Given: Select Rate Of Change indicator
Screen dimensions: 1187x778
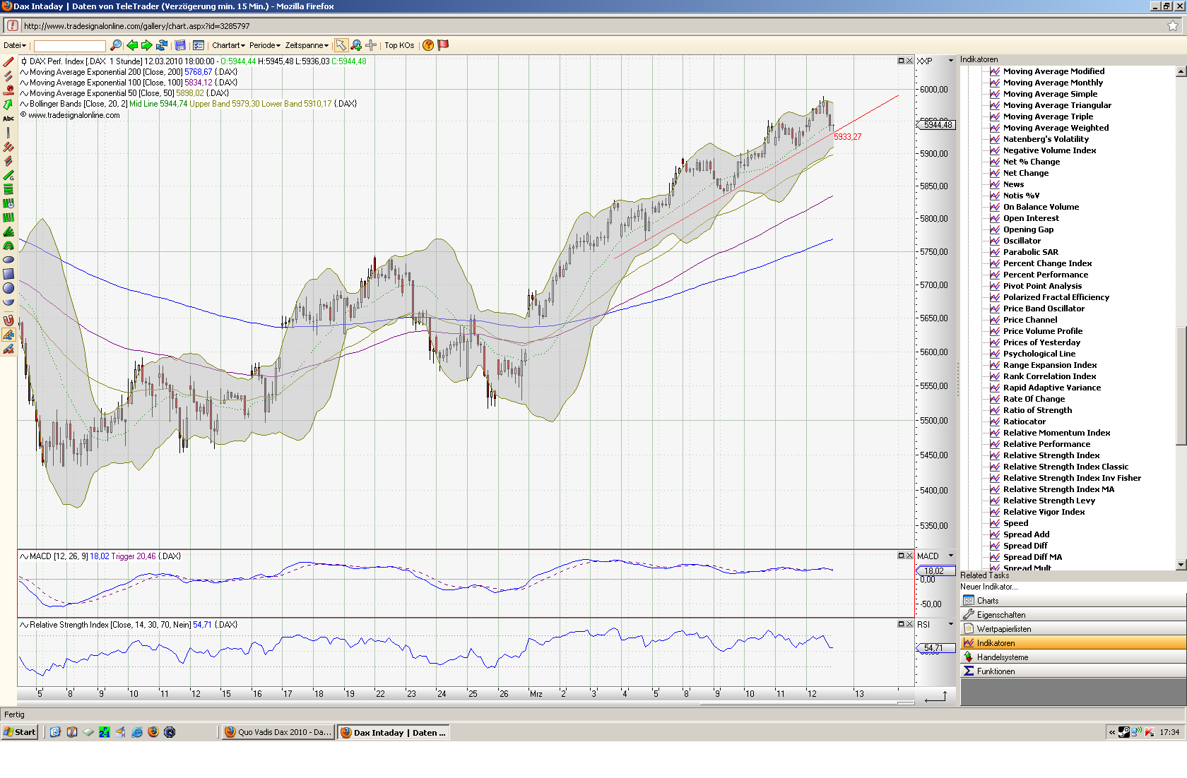Looking at the screenshot, I should [x=1034, y=399].
